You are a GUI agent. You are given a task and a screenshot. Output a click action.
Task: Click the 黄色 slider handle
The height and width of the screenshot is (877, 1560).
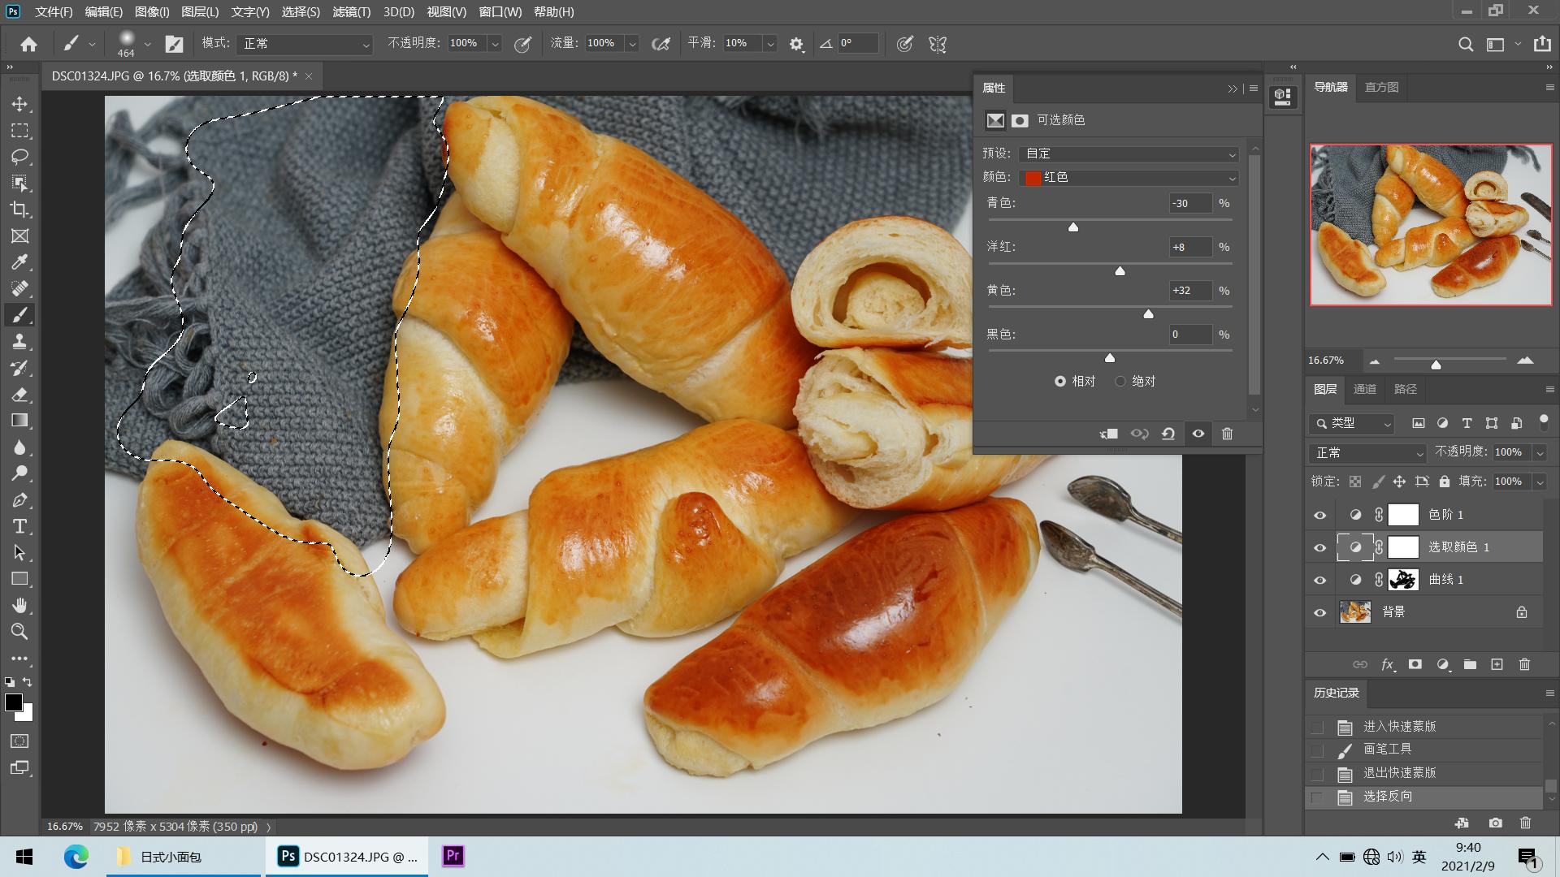[x=1148, y=313]
